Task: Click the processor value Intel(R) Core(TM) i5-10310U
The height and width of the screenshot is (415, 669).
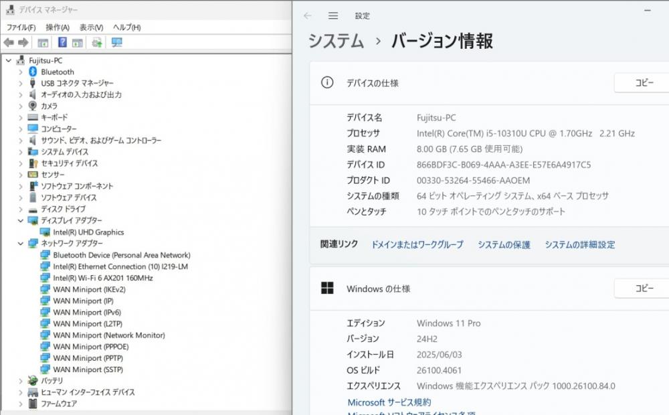Action: coord(526,133)
